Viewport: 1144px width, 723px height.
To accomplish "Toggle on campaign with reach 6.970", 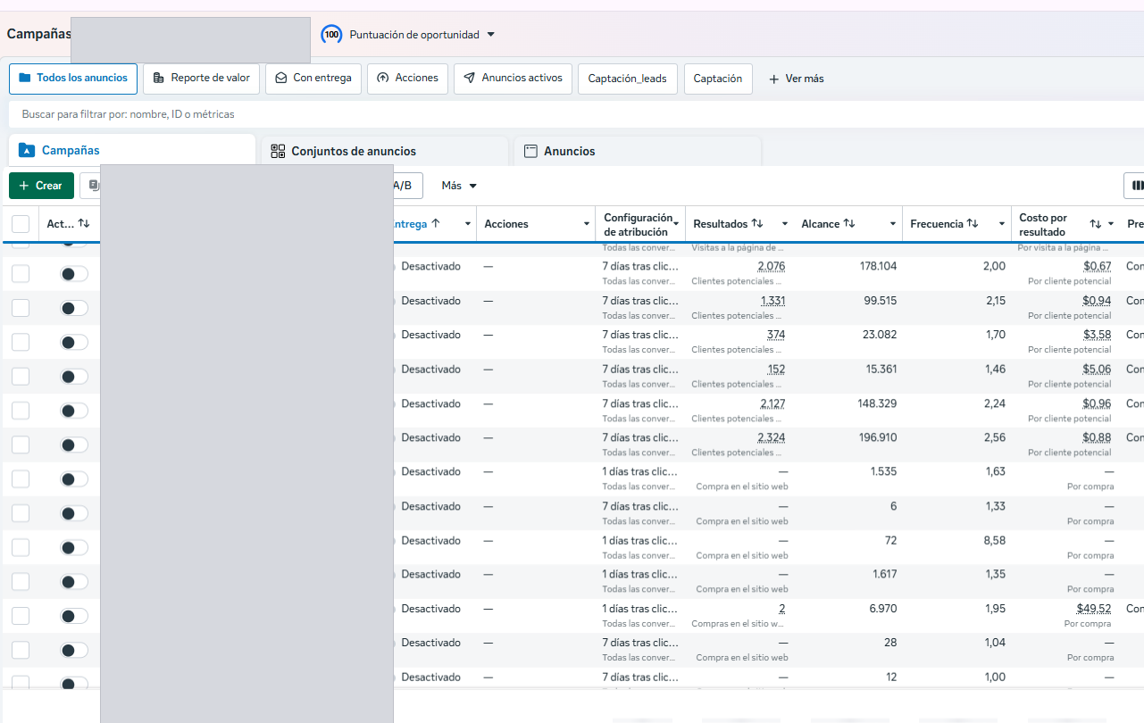I will pos(74,616).
